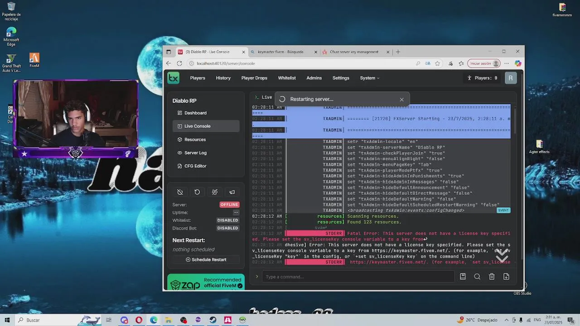This screenshot has width=580, height=326.
Task: Open Edge settings three-dot menu
Action: tap(507, 63)
